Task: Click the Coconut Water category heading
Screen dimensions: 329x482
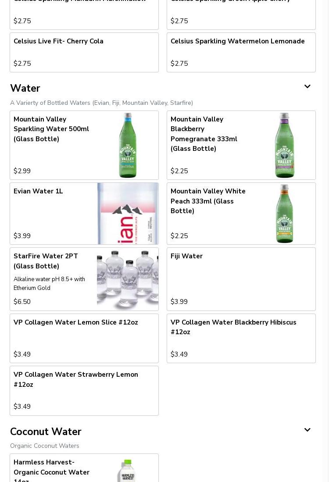Action: click(46, 432)
